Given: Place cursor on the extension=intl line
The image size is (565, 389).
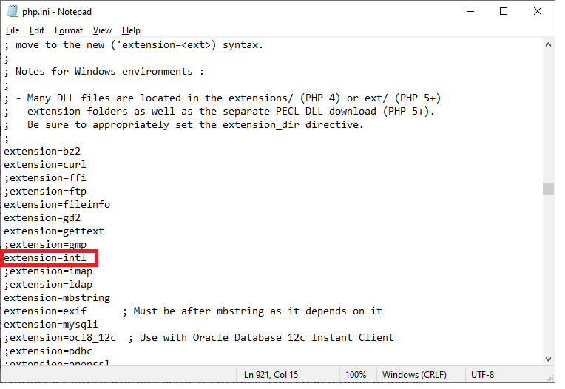Looking at the screenshot, I should pos(45,258).
